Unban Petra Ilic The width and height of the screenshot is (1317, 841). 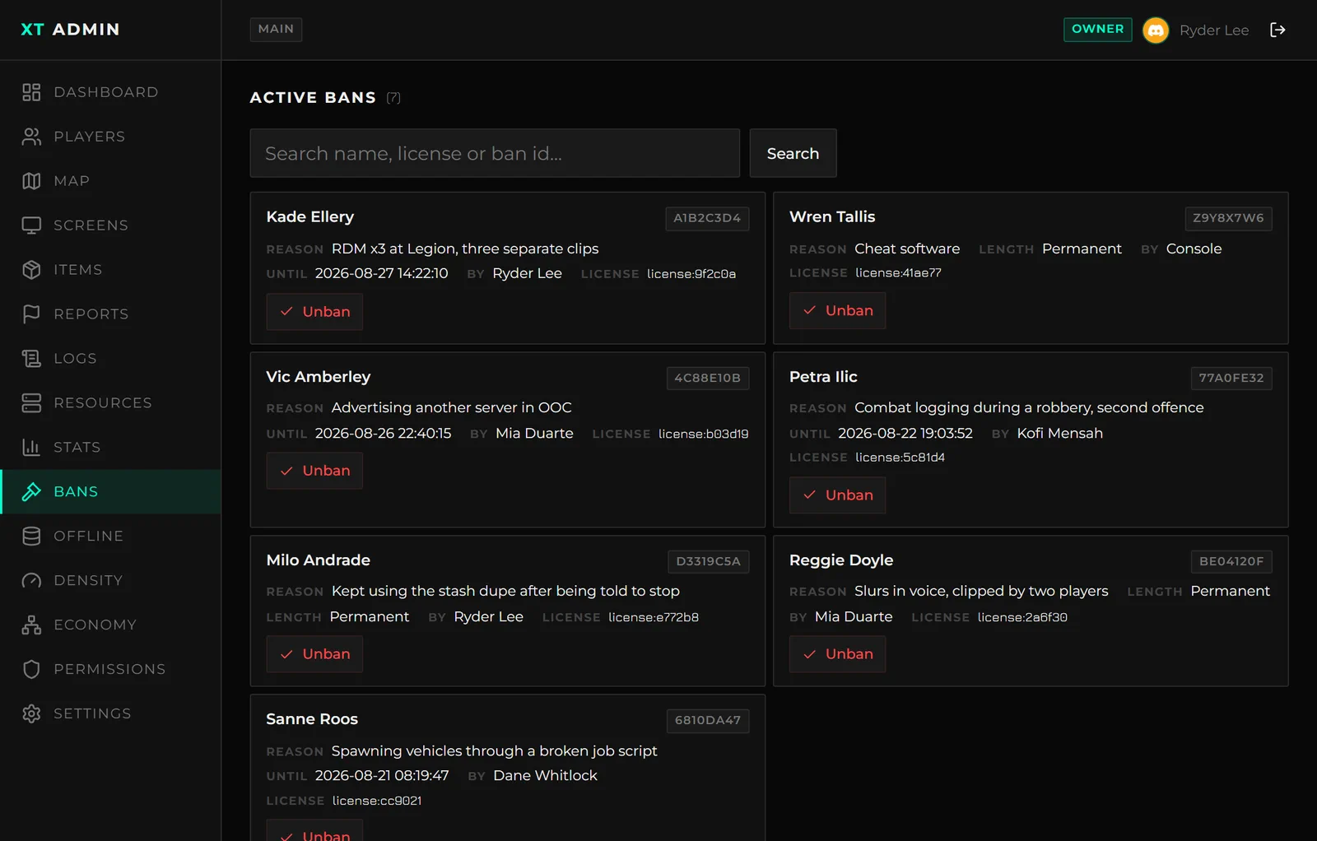pyautogui.click(x=837, y=495)
